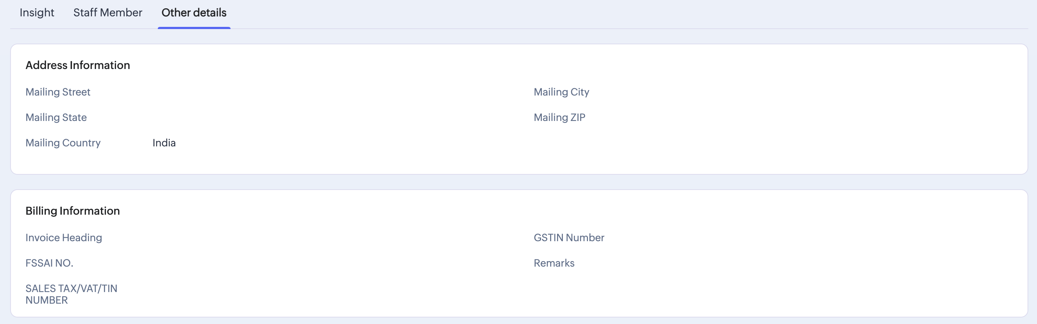Select the Other details tab

(x=194, y=13)
